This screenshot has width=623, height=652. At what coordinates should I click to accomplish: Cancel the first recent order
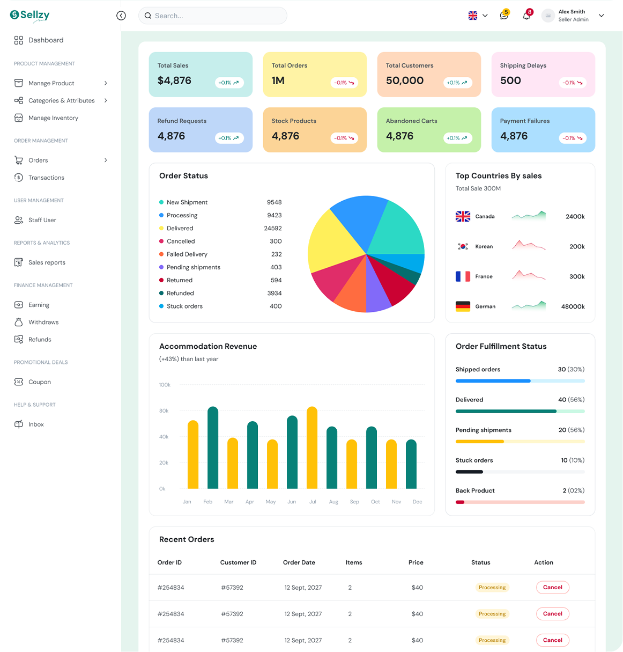(x=553, y=588)
